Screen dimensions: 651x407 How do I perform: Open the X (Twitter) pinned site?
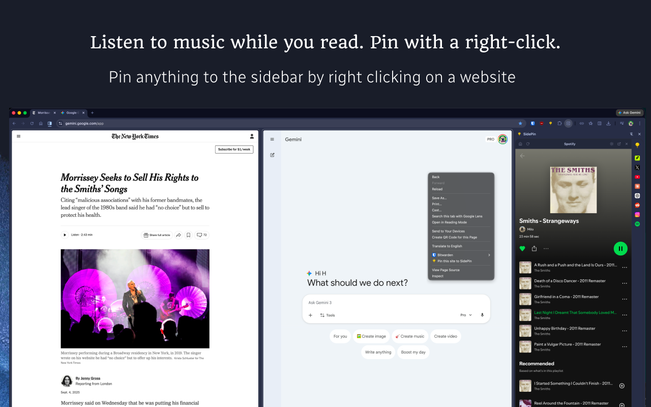point(637,167)
